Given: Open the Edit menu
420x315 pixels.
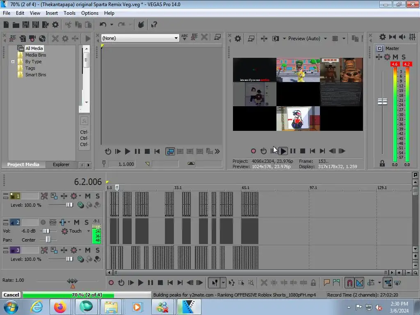Looking at the screenshot, I should tap(20, 13).
